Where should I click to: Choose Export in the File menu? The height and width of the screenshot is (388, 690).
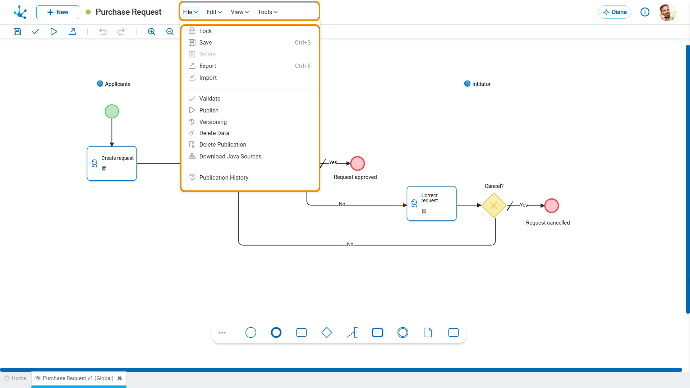coord(250,66)
